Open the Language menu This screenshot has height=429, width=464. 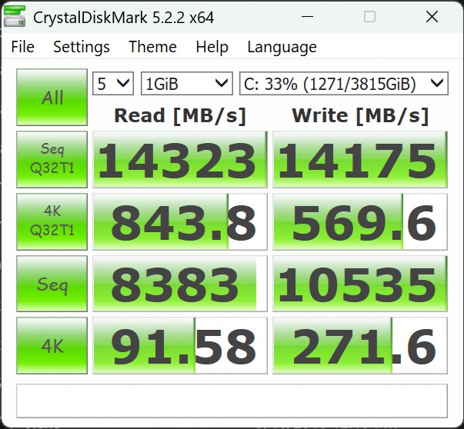[282, 47]
